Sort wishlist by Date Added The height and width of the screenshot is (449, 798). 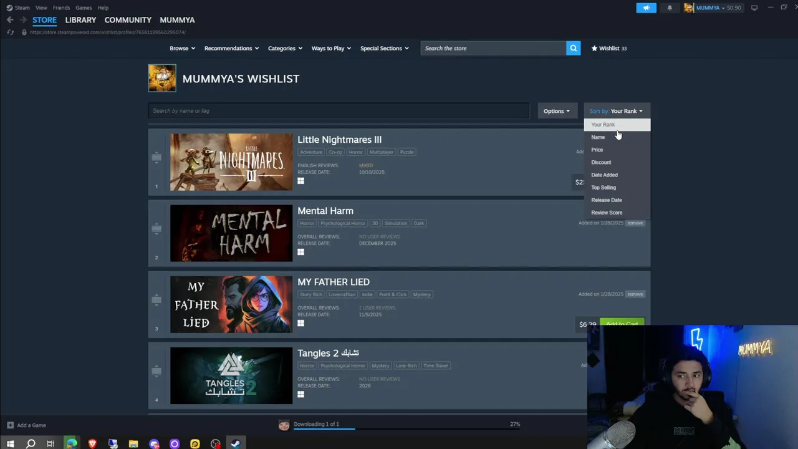tap(617, 175)
